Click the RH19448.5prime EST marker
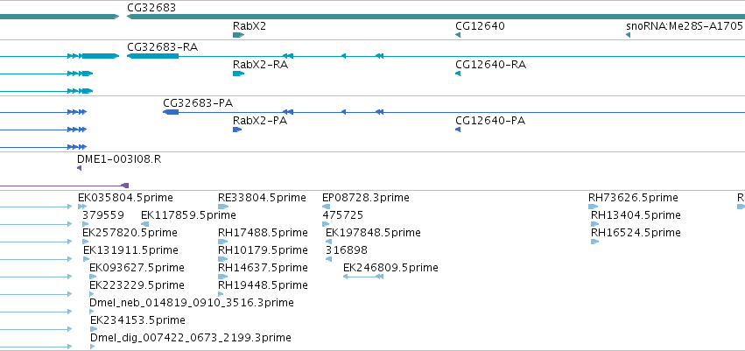 point(221,294)
